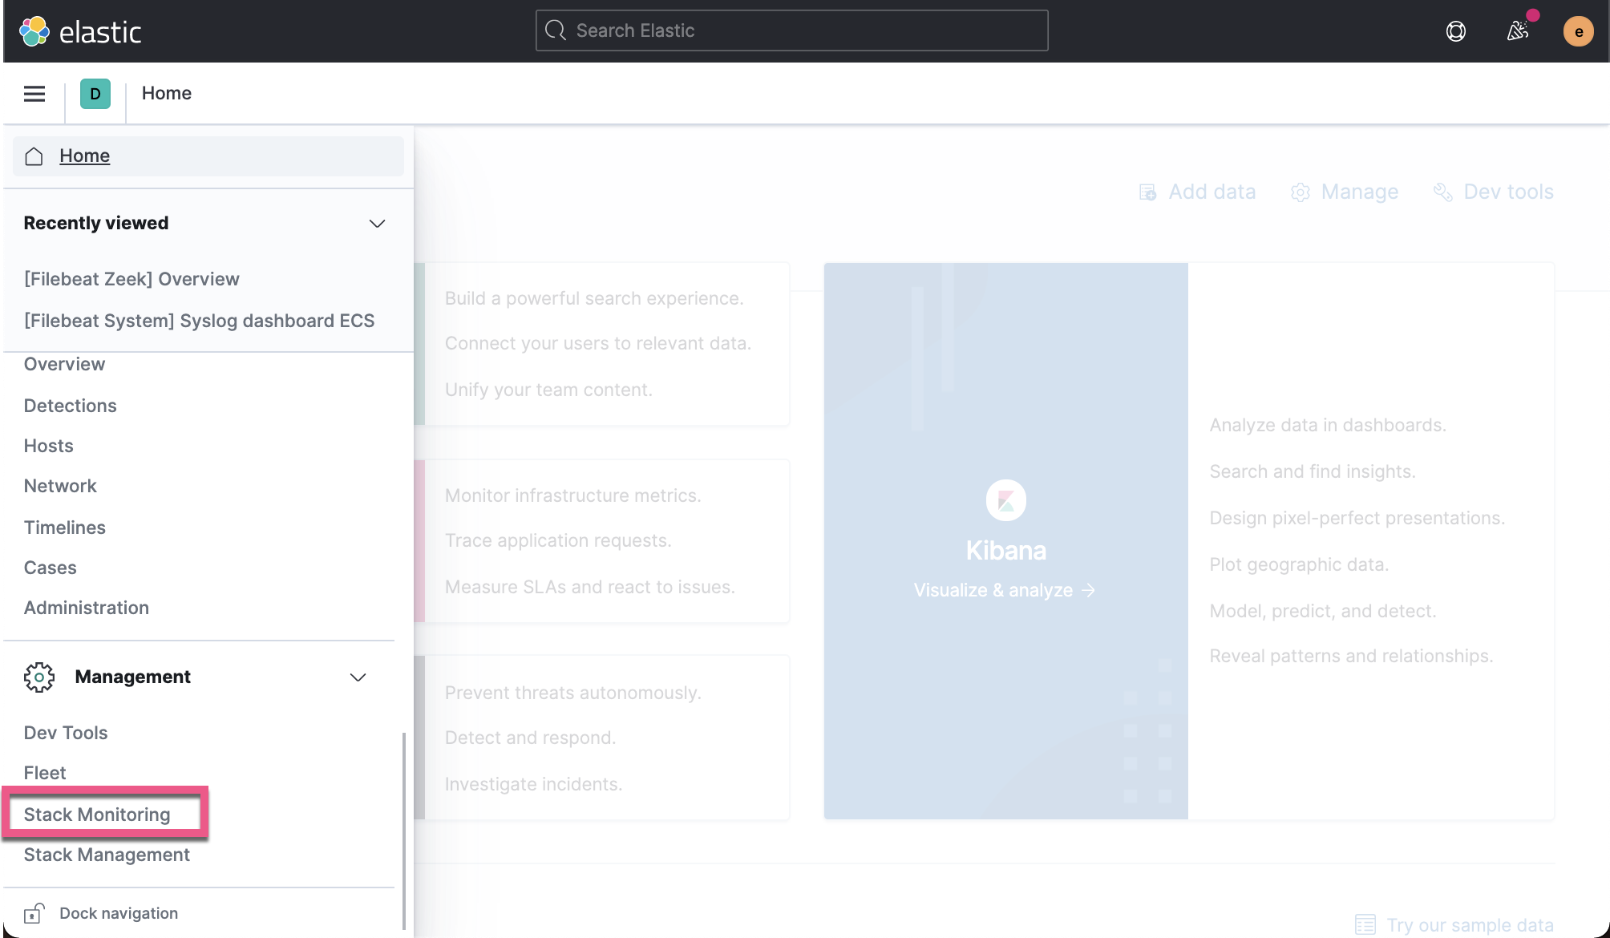Click the newsfeed icon with notification dot

tap(1517, 30)
